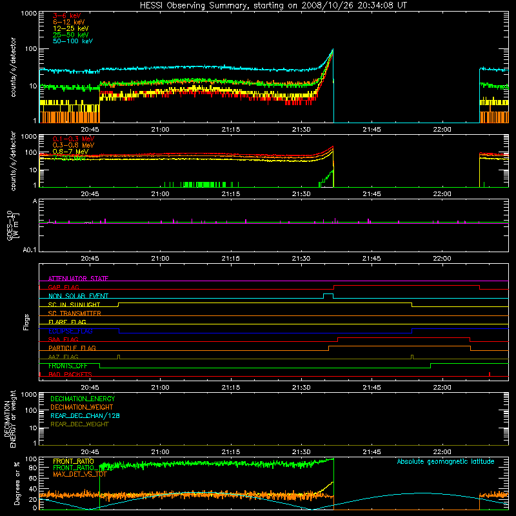This screenshot has height=516, width=516.
Task: Click 21:30 tick label under the GOES plot
Action: [301, 259]
